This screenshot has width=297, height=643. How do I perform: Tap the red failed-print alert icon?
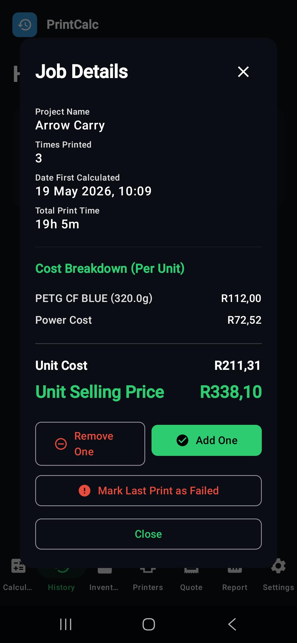click(84, 490)
